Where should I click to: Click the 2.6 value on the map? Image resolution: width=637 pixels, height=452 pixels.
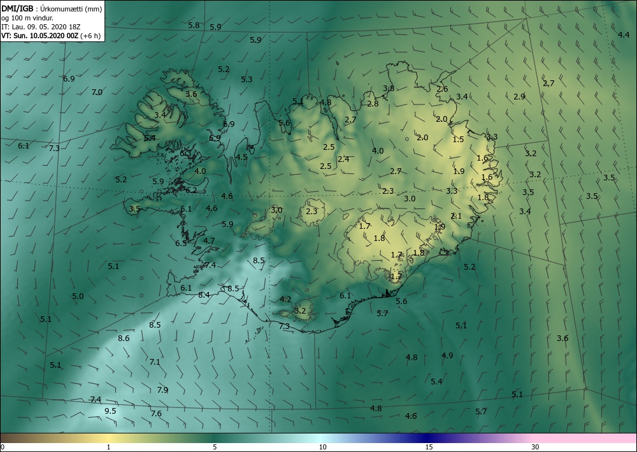point(442,89)
